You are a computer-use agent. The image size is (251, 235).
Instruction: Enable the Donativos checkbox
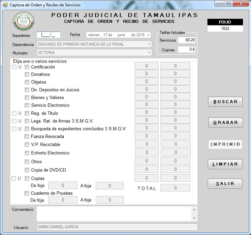click(x=27, y=75)
